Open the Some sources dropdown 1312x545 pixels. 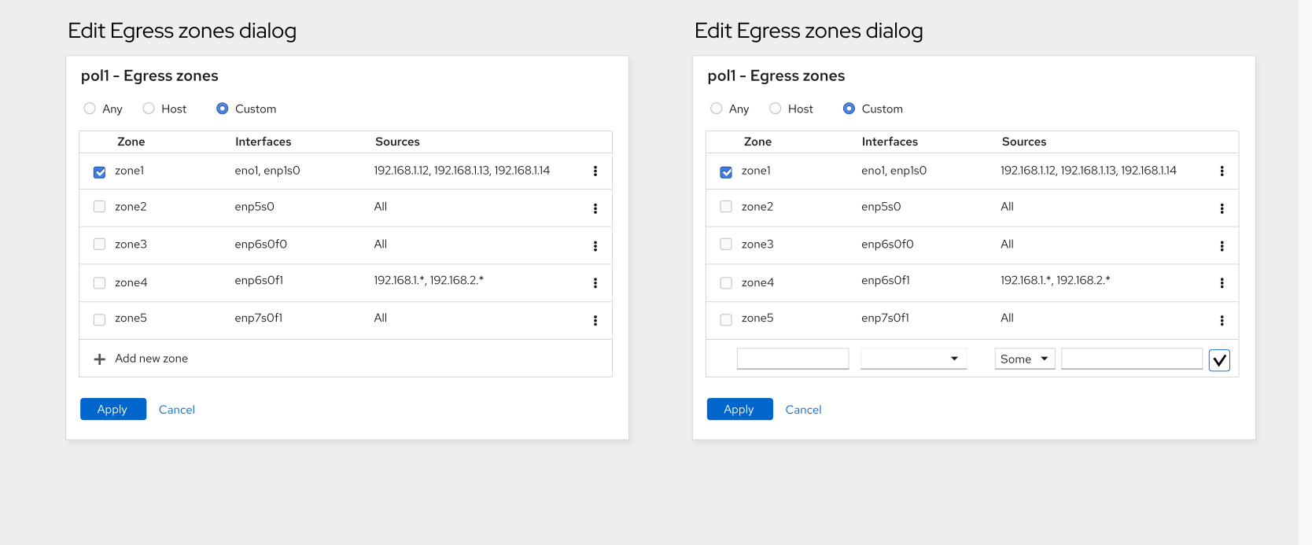[x=1024, y=359]
